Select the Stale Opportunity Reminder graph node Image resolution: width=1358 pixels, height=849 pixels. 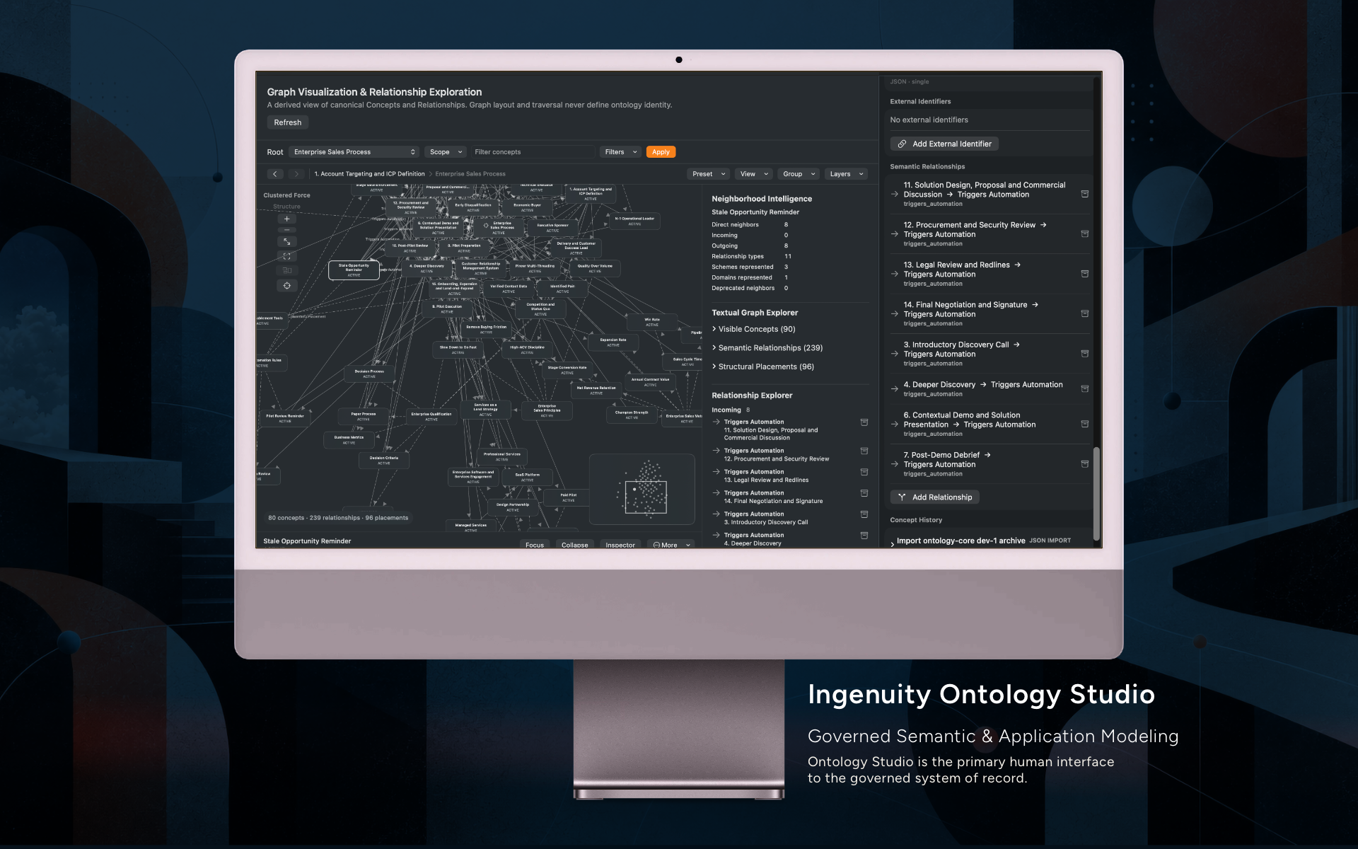[354, 270]
